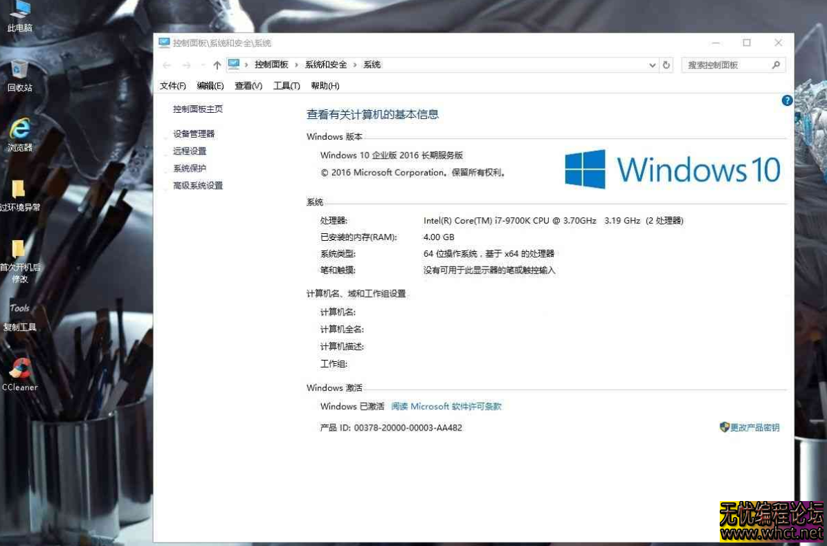Close the system control panel window
This screenshot has height=546, width=827.
(x=778, y=43)
